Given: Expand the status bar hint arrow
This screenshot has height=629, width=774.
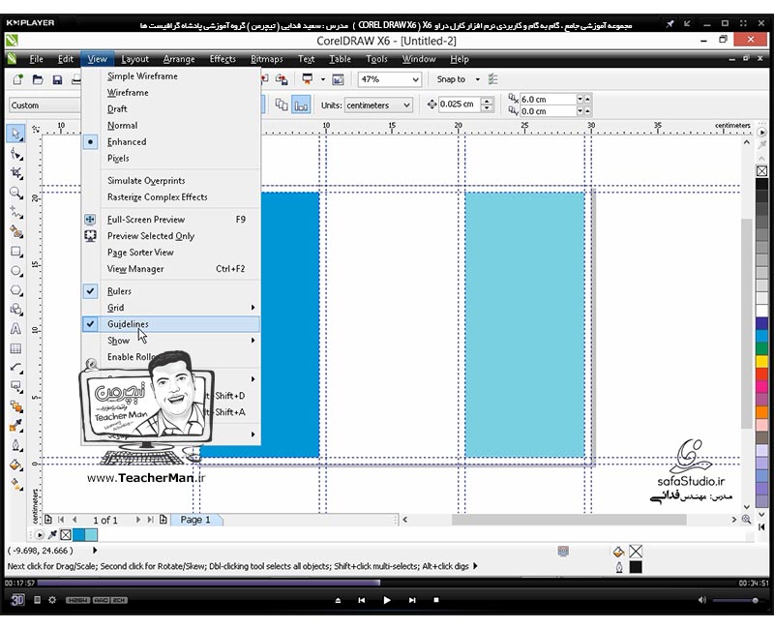Looking at the screenshot, I should coord(475,566).
